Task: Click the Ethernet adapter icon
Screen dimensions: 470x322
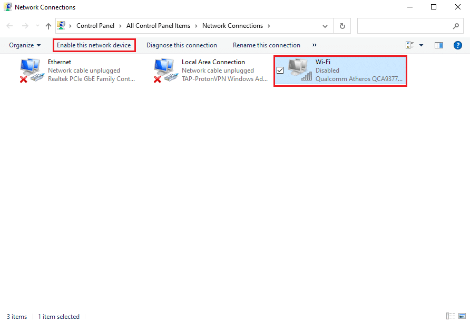Action: (31, 70)
